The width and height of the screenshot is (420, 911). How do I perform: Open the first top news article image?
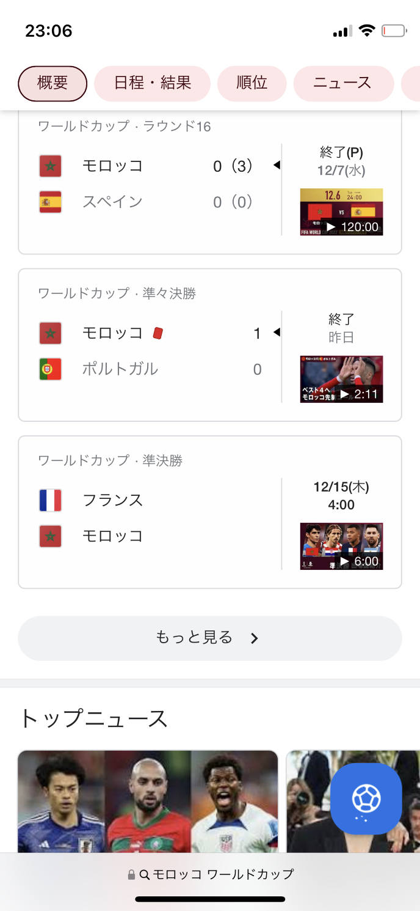[x=148, y=801]
